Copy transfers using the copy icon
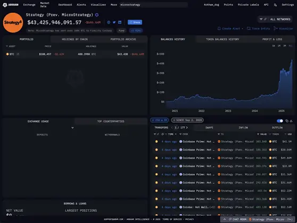The image size is (297, 223). point(287,121)
